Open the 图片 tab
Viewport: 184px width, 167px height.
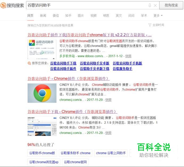pyautogui.click(x=81, y=15)
